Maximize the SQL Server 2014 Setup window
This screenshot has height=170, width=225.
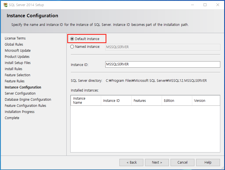[x=205, y=5]
